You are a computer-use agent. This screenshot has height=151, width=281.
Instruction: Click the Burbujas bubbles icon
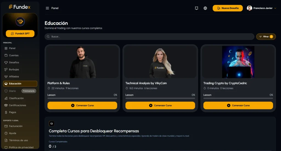coord(6,69)
